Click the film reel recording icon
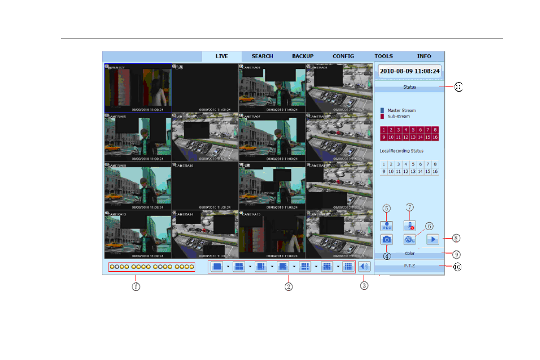540x360 pixels. 409,239
